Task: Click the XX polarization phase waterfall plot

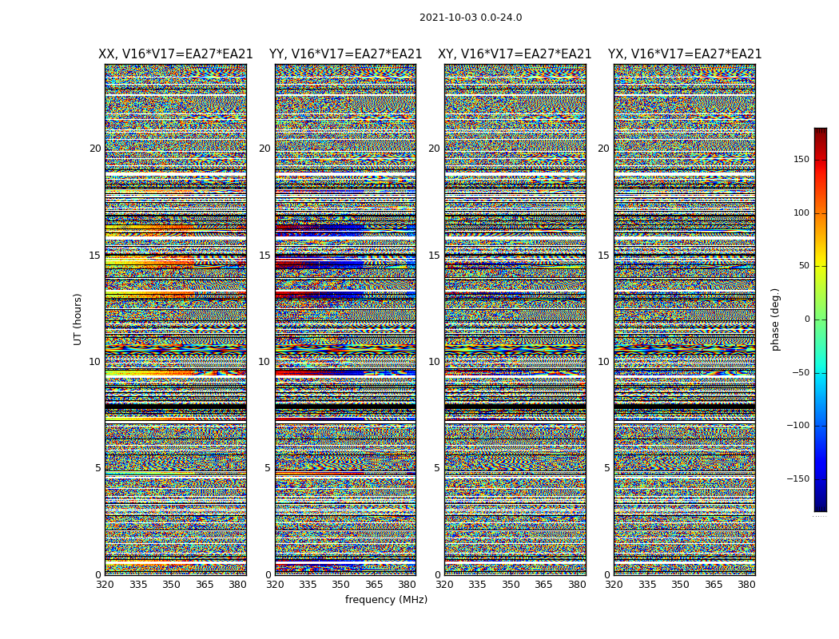Action: tap(176, 319)
